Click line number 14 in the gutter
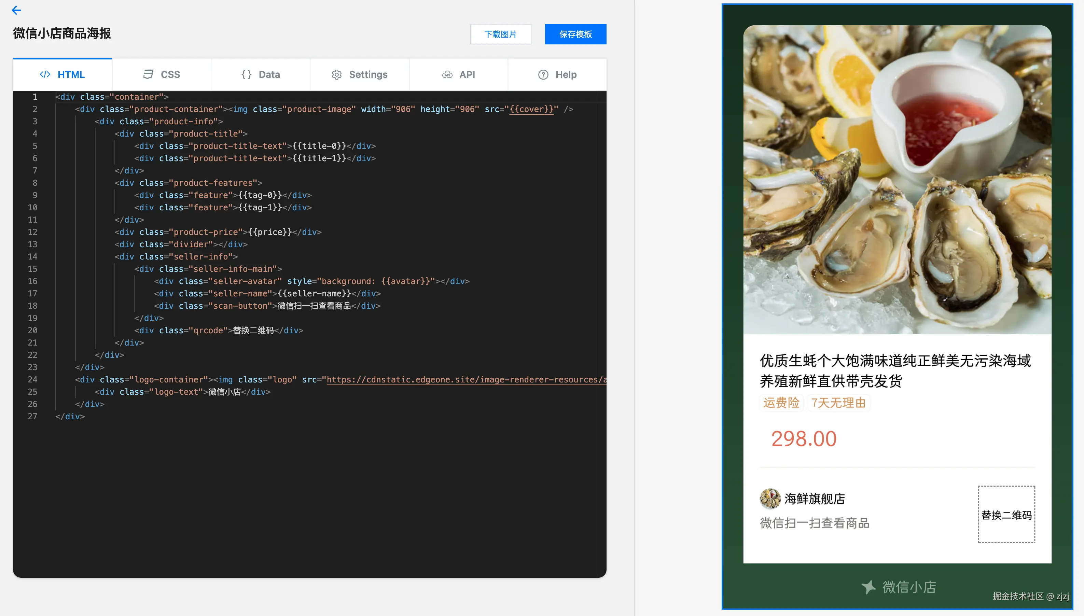Image resolution: width=1084 pixels, height=616 pixels. click(32, 256)
